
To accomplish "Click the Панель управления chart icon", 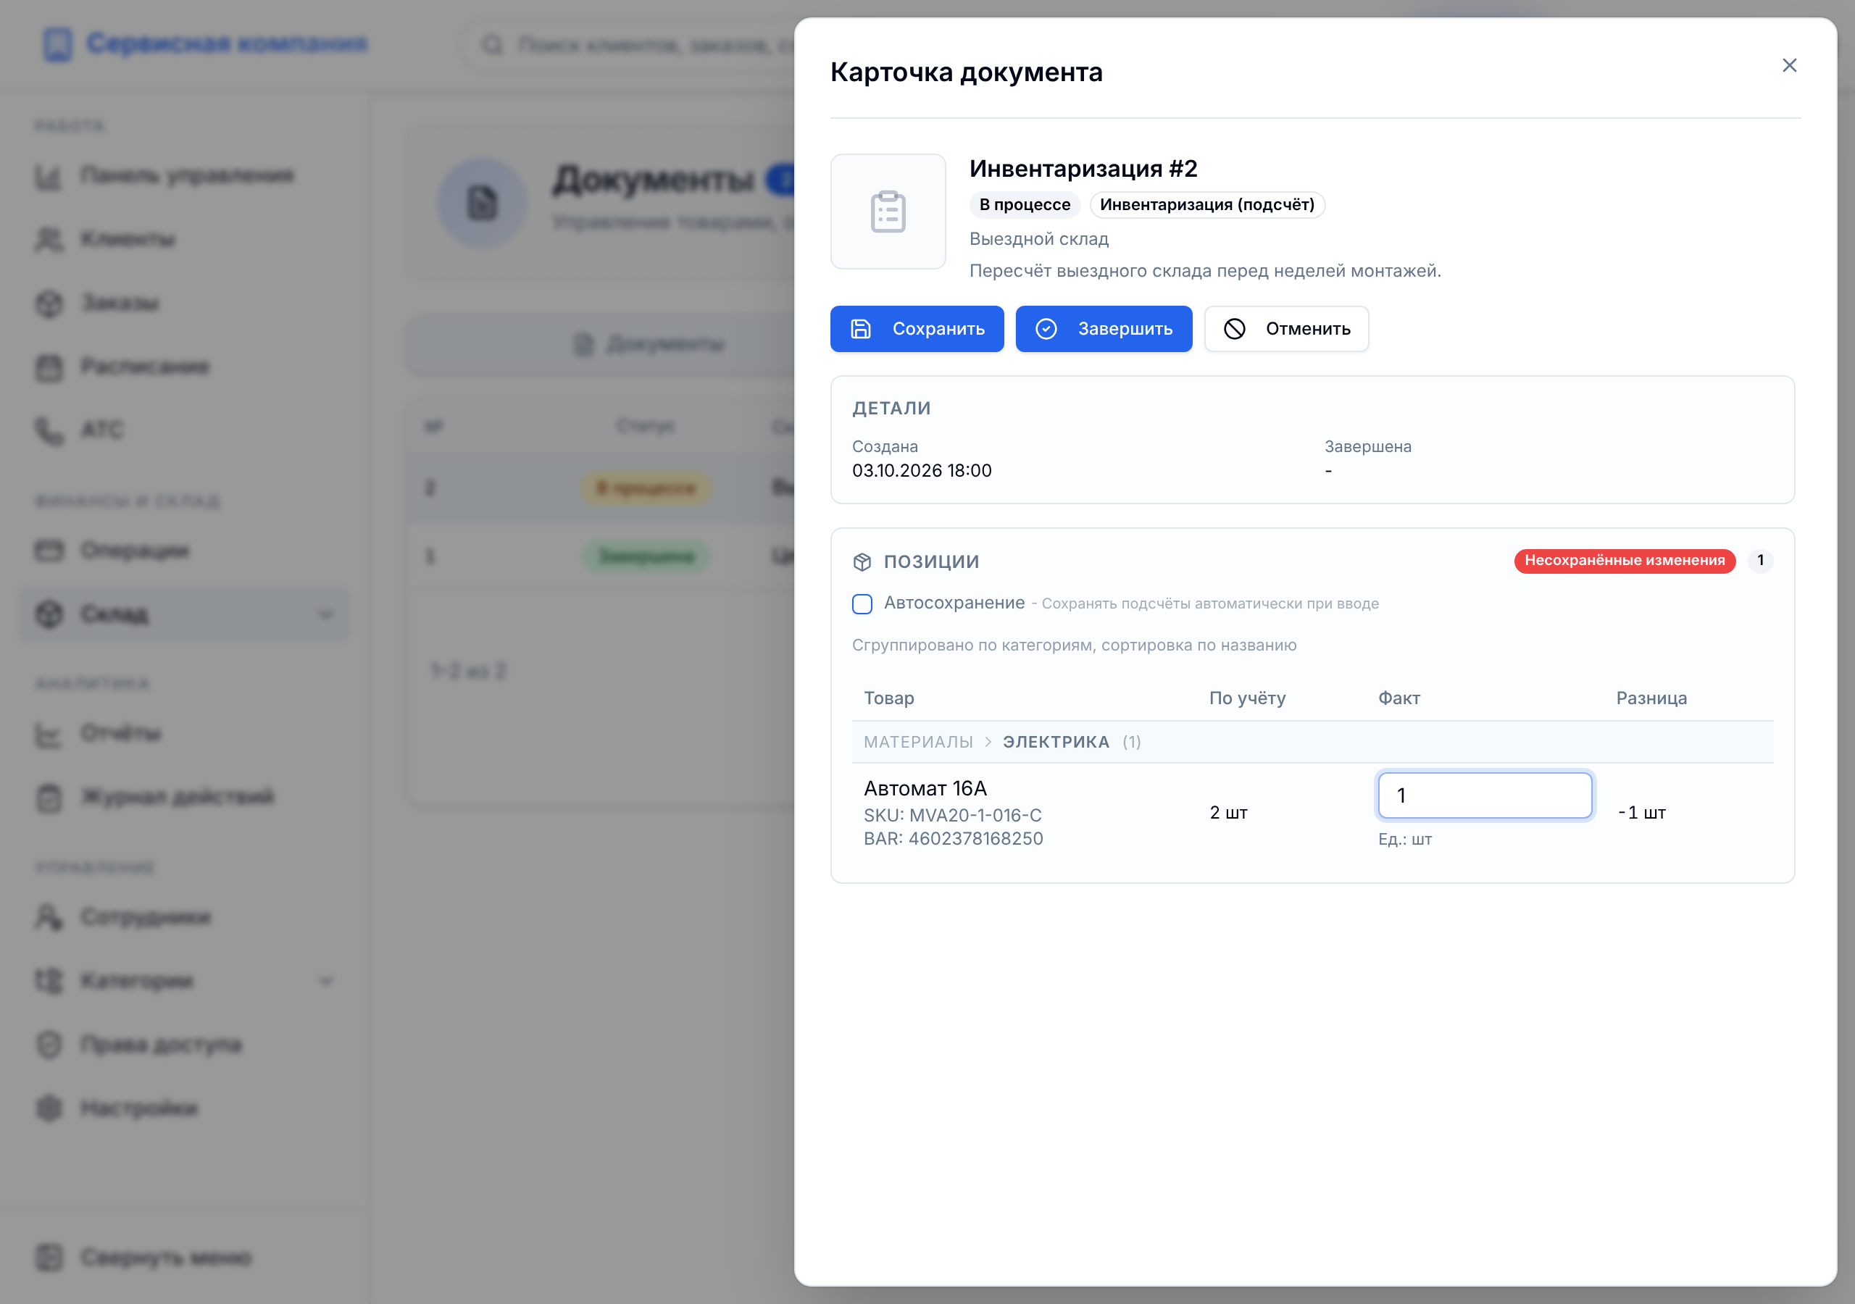I will (x=49, y=176).
